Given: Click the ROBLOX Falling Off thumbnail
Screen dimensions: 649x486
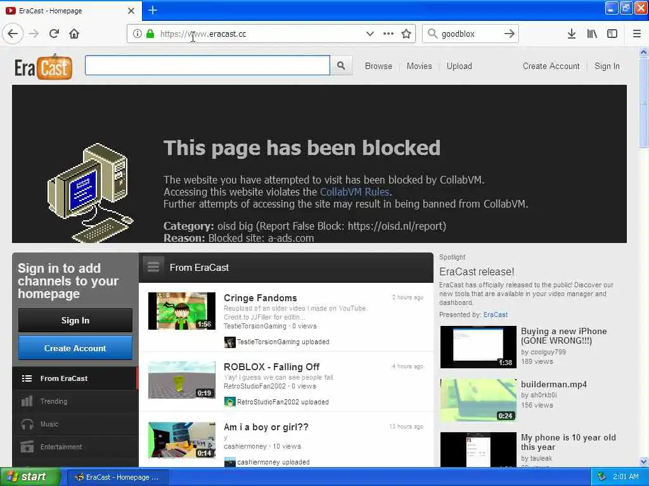Looking at the screenshot, I should (182, 380).
